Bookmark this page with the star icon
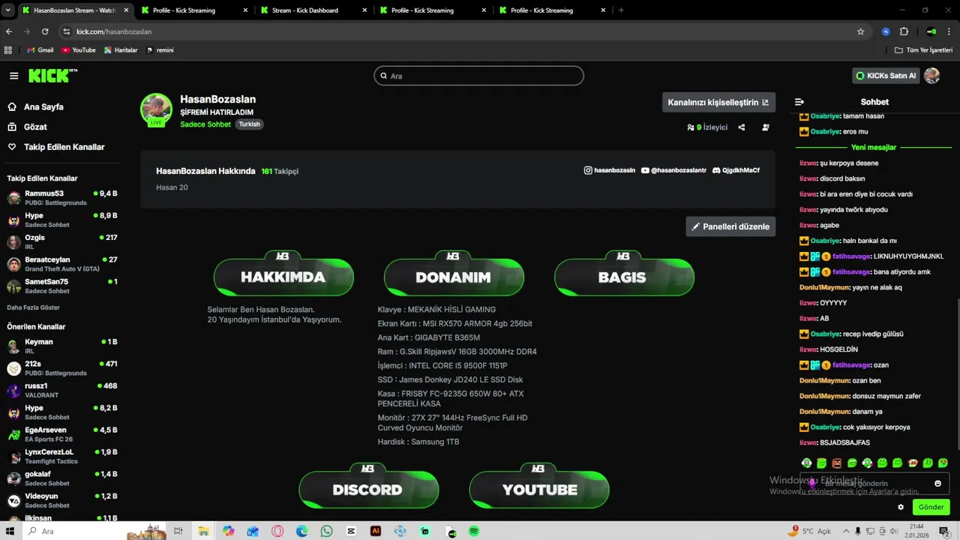Screen dimensions: 960x540 (x=860, y=31)
